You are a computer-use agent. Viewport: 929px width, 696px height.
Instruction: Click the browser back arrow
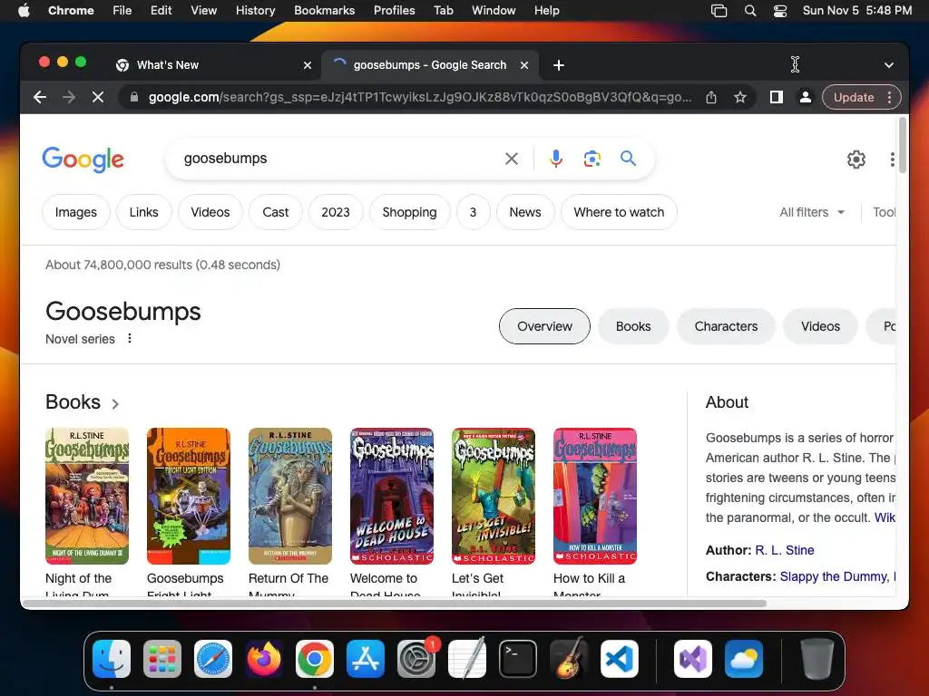click(40, 97)
